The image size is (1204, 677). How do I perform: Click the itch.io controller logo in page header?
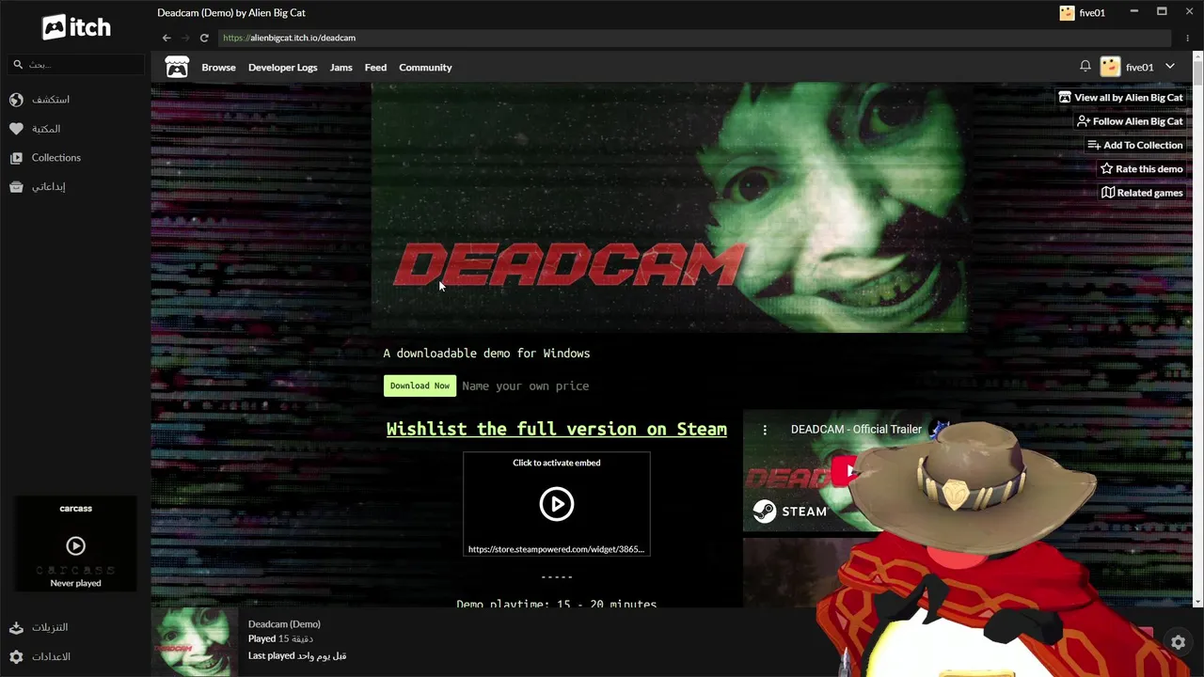(177, 67)
